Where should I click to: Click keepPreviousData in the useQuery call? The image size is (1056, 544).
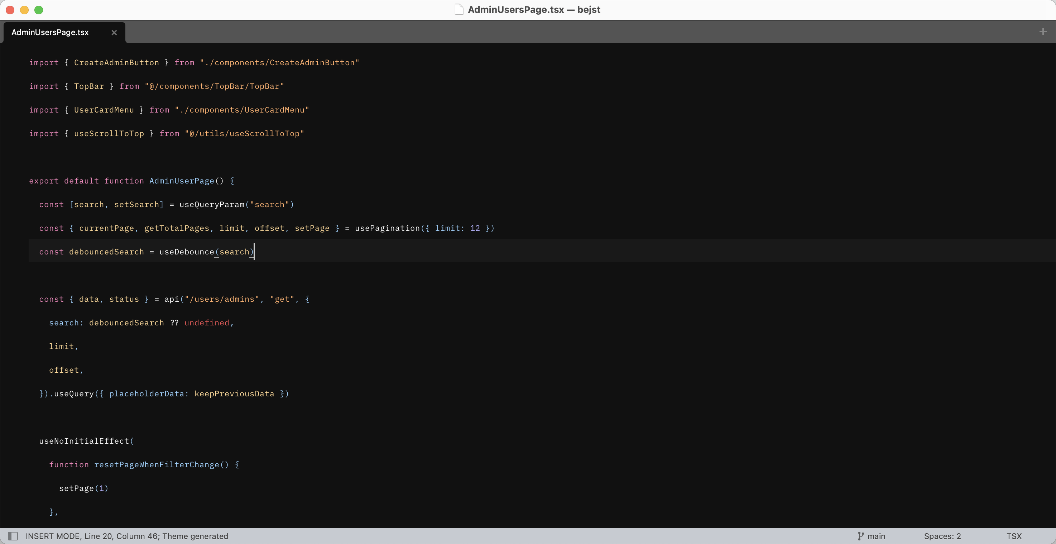coord(235,394)
